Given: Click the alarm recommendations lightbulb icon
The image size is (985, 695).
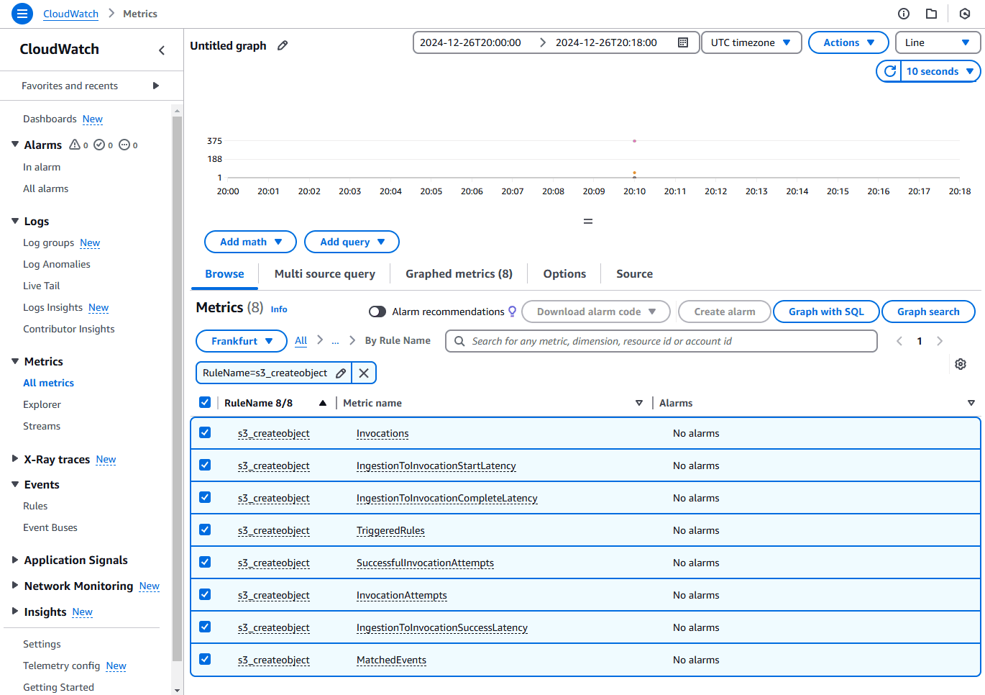Looking at the screenshot, I should coord(513,312).
